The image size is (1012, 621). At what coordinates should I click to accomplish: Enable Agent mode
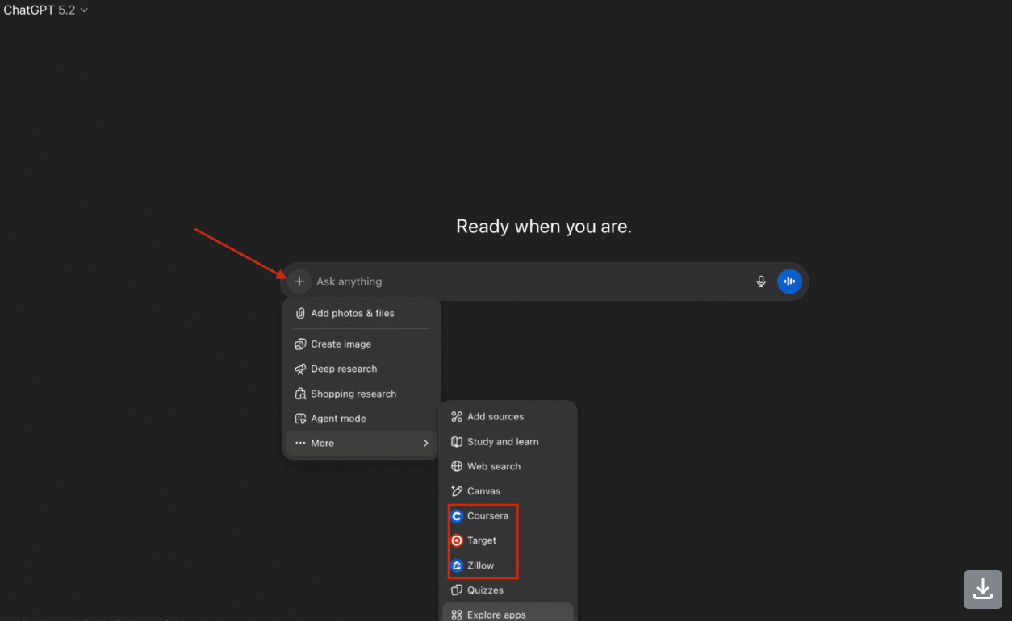[x=338, y=419]
